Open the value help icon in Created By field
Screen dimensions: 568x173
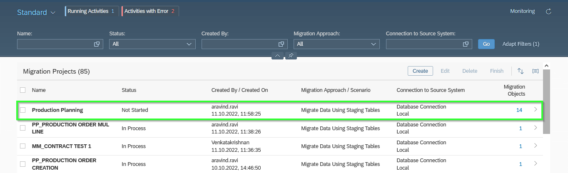pyautogui.click(x=281, y=44)
